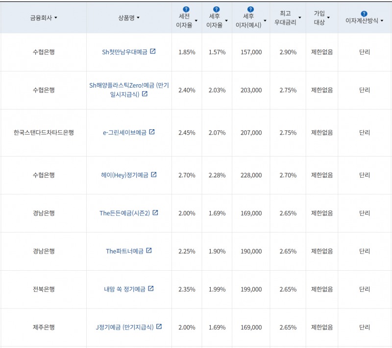The height and width of the screenshot is (348, 392).
Task: Show help for 이자계산방식 column
Action: [364, 14]
